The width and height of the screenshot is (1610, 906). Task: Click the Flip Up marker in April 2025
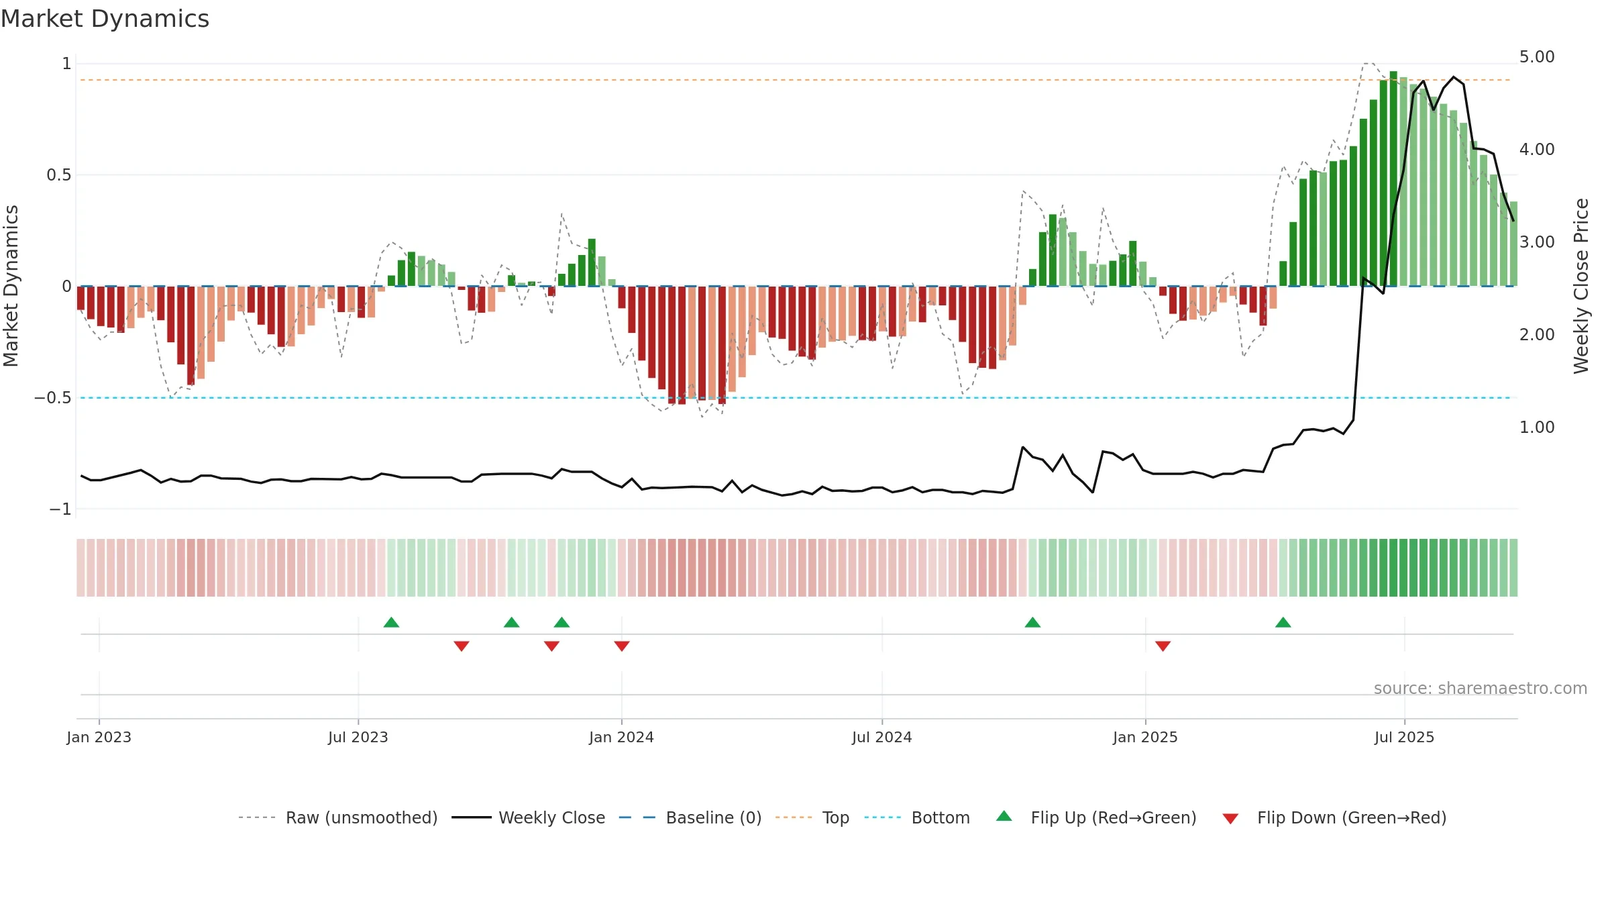[x=1283, y=622]
